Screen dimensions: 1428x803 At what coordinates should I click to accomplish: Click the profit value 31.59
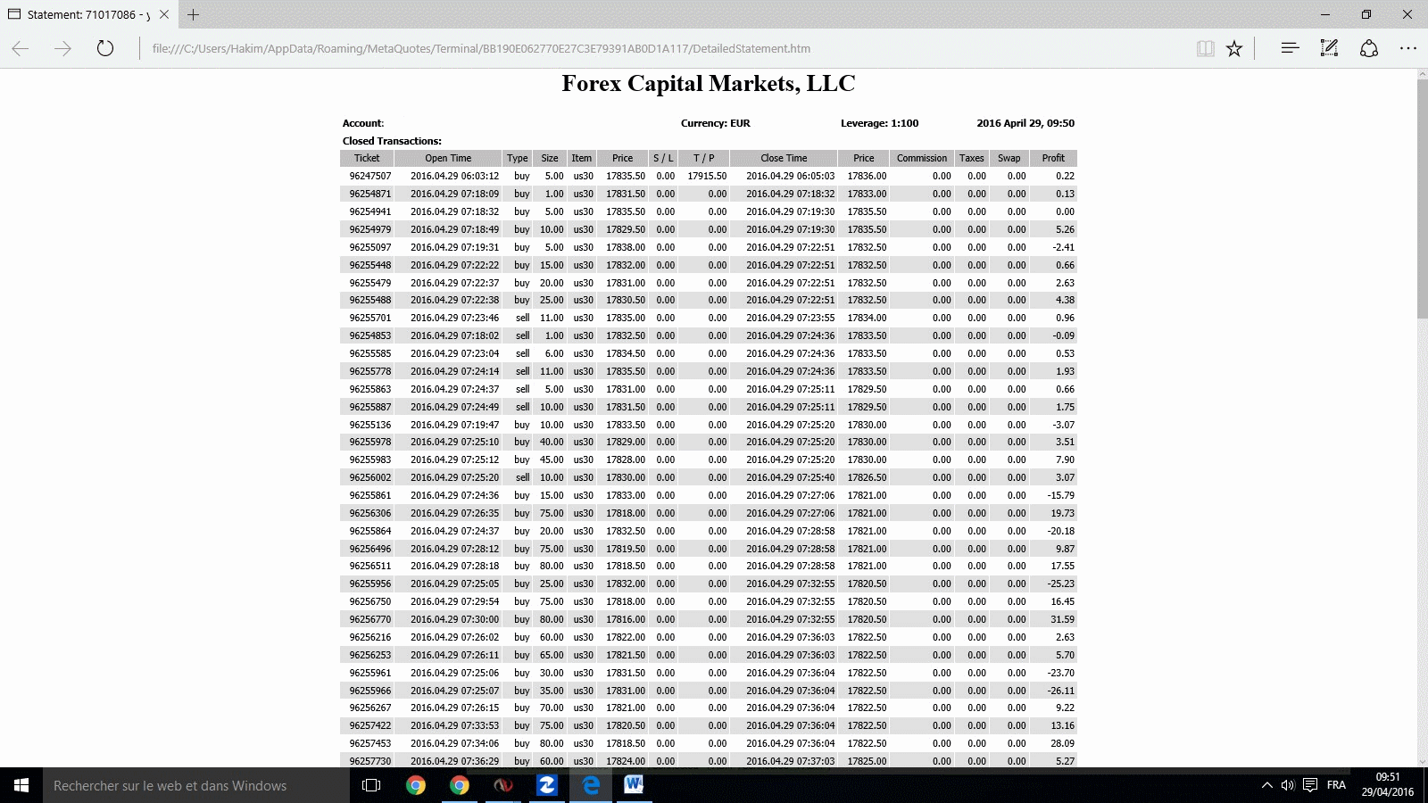tap(1062, 619)
